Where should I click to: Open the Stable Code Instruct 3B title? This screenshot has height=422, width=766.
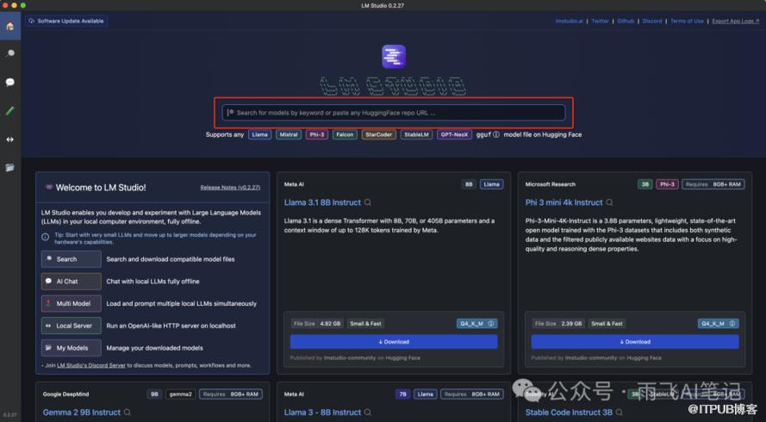[569, 413]
